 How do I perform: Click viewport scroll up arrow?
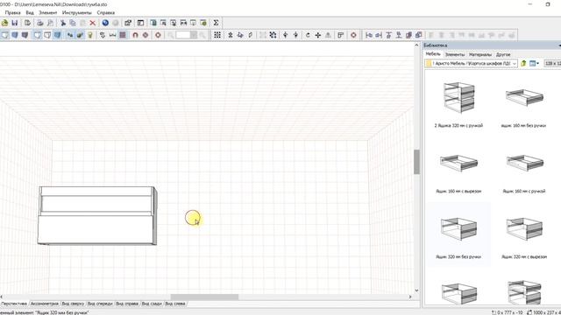click(x=416, y=45)
